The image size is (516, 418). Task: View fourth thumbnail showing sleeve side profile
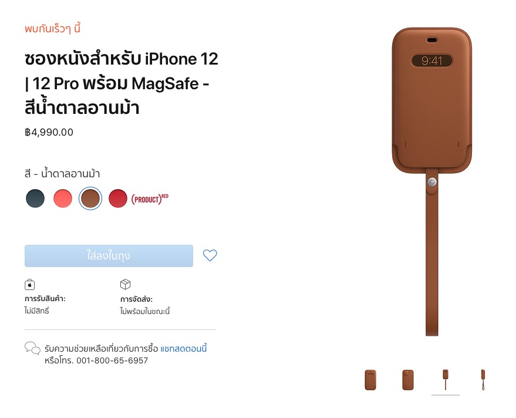483,380
